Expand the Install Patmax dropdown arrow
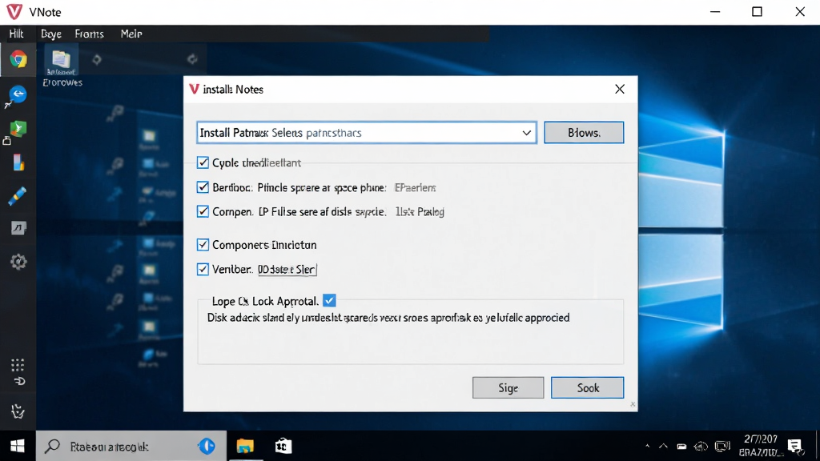This screenshot has width=820, height=461. (527, 133)
